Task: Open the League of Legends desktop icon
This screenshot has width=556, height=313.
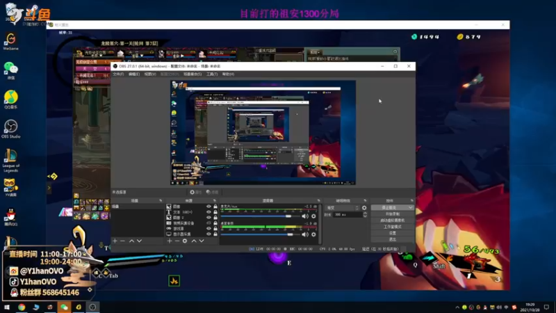Action: (10, 161)
